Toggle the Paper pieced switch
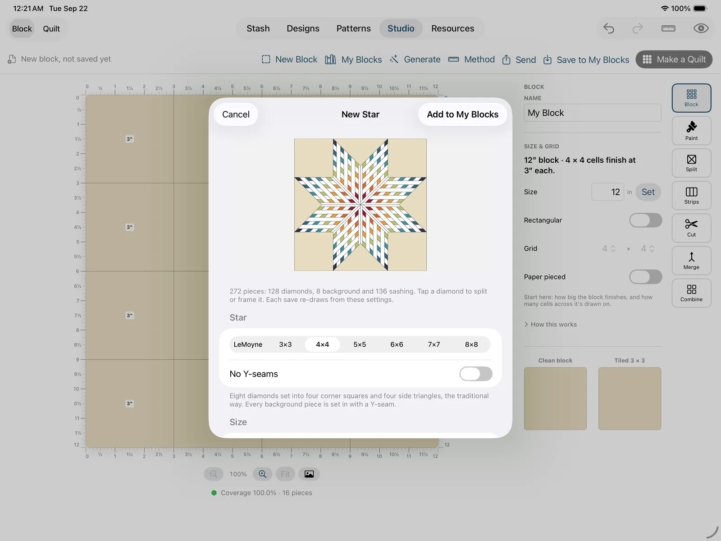Image resolution: width=721 pixels, height=541 pixels. [x=645, y=277]
